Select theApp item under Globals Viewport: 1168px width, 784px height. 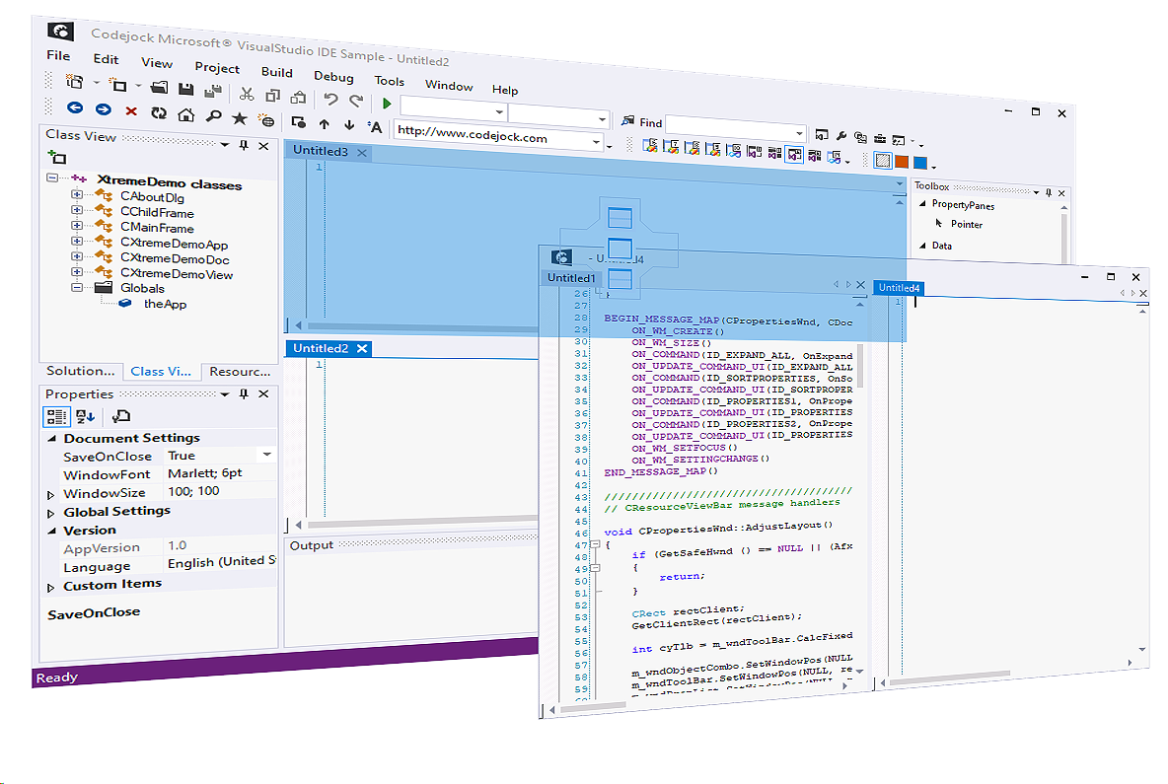pyautogui.click(x=165, y=304)
